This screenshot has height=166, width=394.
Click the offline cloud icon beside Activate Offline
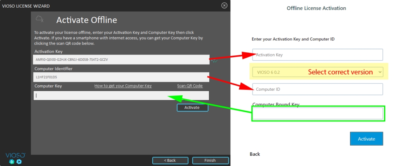(x=39, y=19)
